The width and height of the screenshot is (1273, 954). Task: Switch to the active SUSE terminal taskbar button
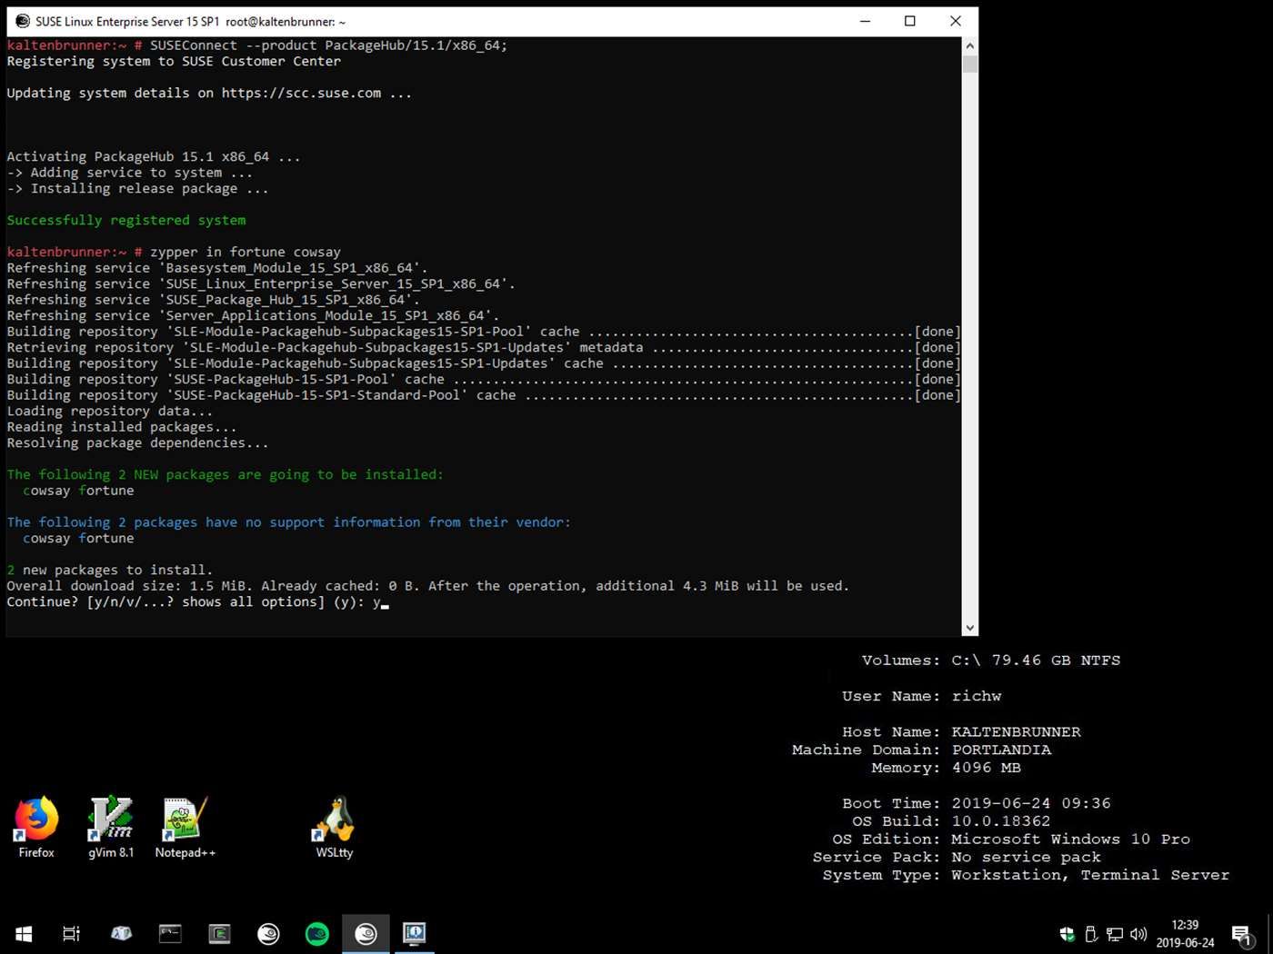[366, 933]
